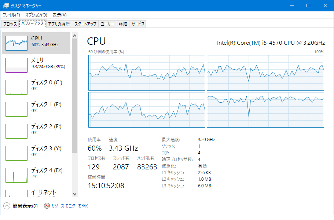Switch to the スタートアップ tab
This screenshot has height=220, width=334.
pyautogui.click(x=85, y=24)
